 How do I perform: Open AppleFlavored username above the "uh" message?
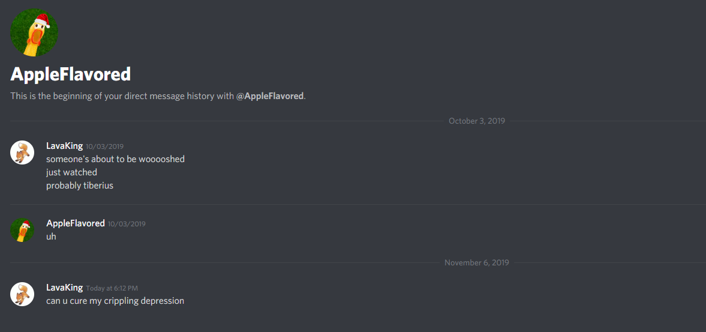(76, 223)
